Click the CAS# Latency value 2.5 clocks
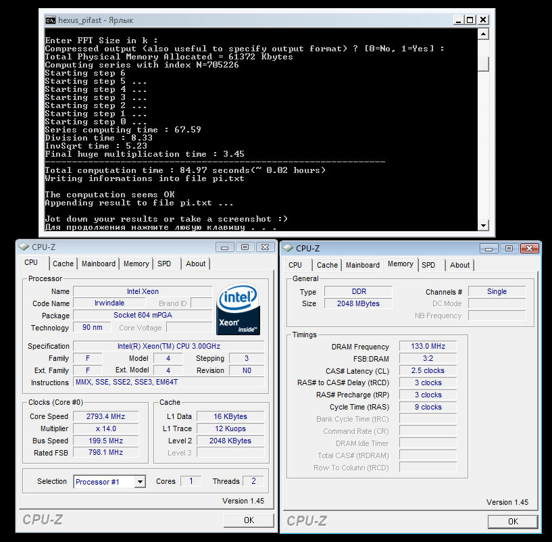This screenshot has width=552, height=542. click(428, 370)
